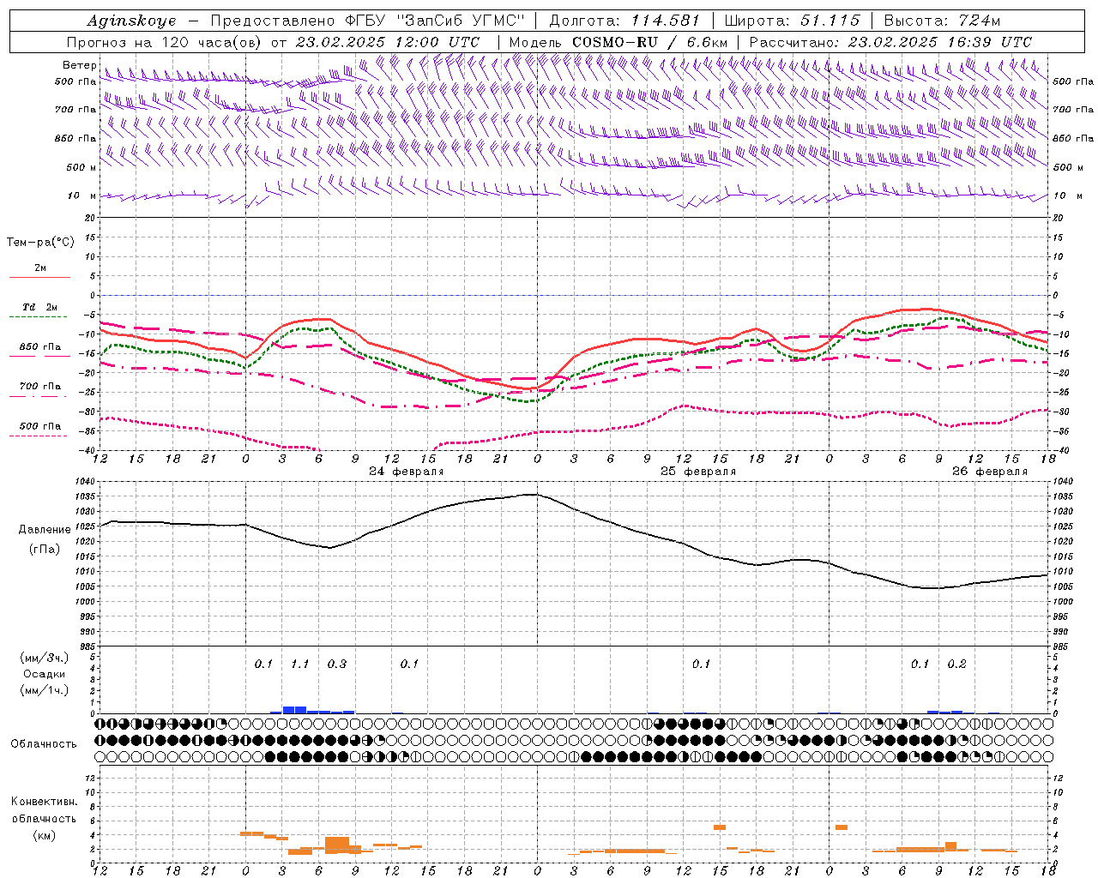Image resolution: width=1098 pixels, height=878 pixels.
Task: Click the date label 24 февраля
Action: pos(407,472)
